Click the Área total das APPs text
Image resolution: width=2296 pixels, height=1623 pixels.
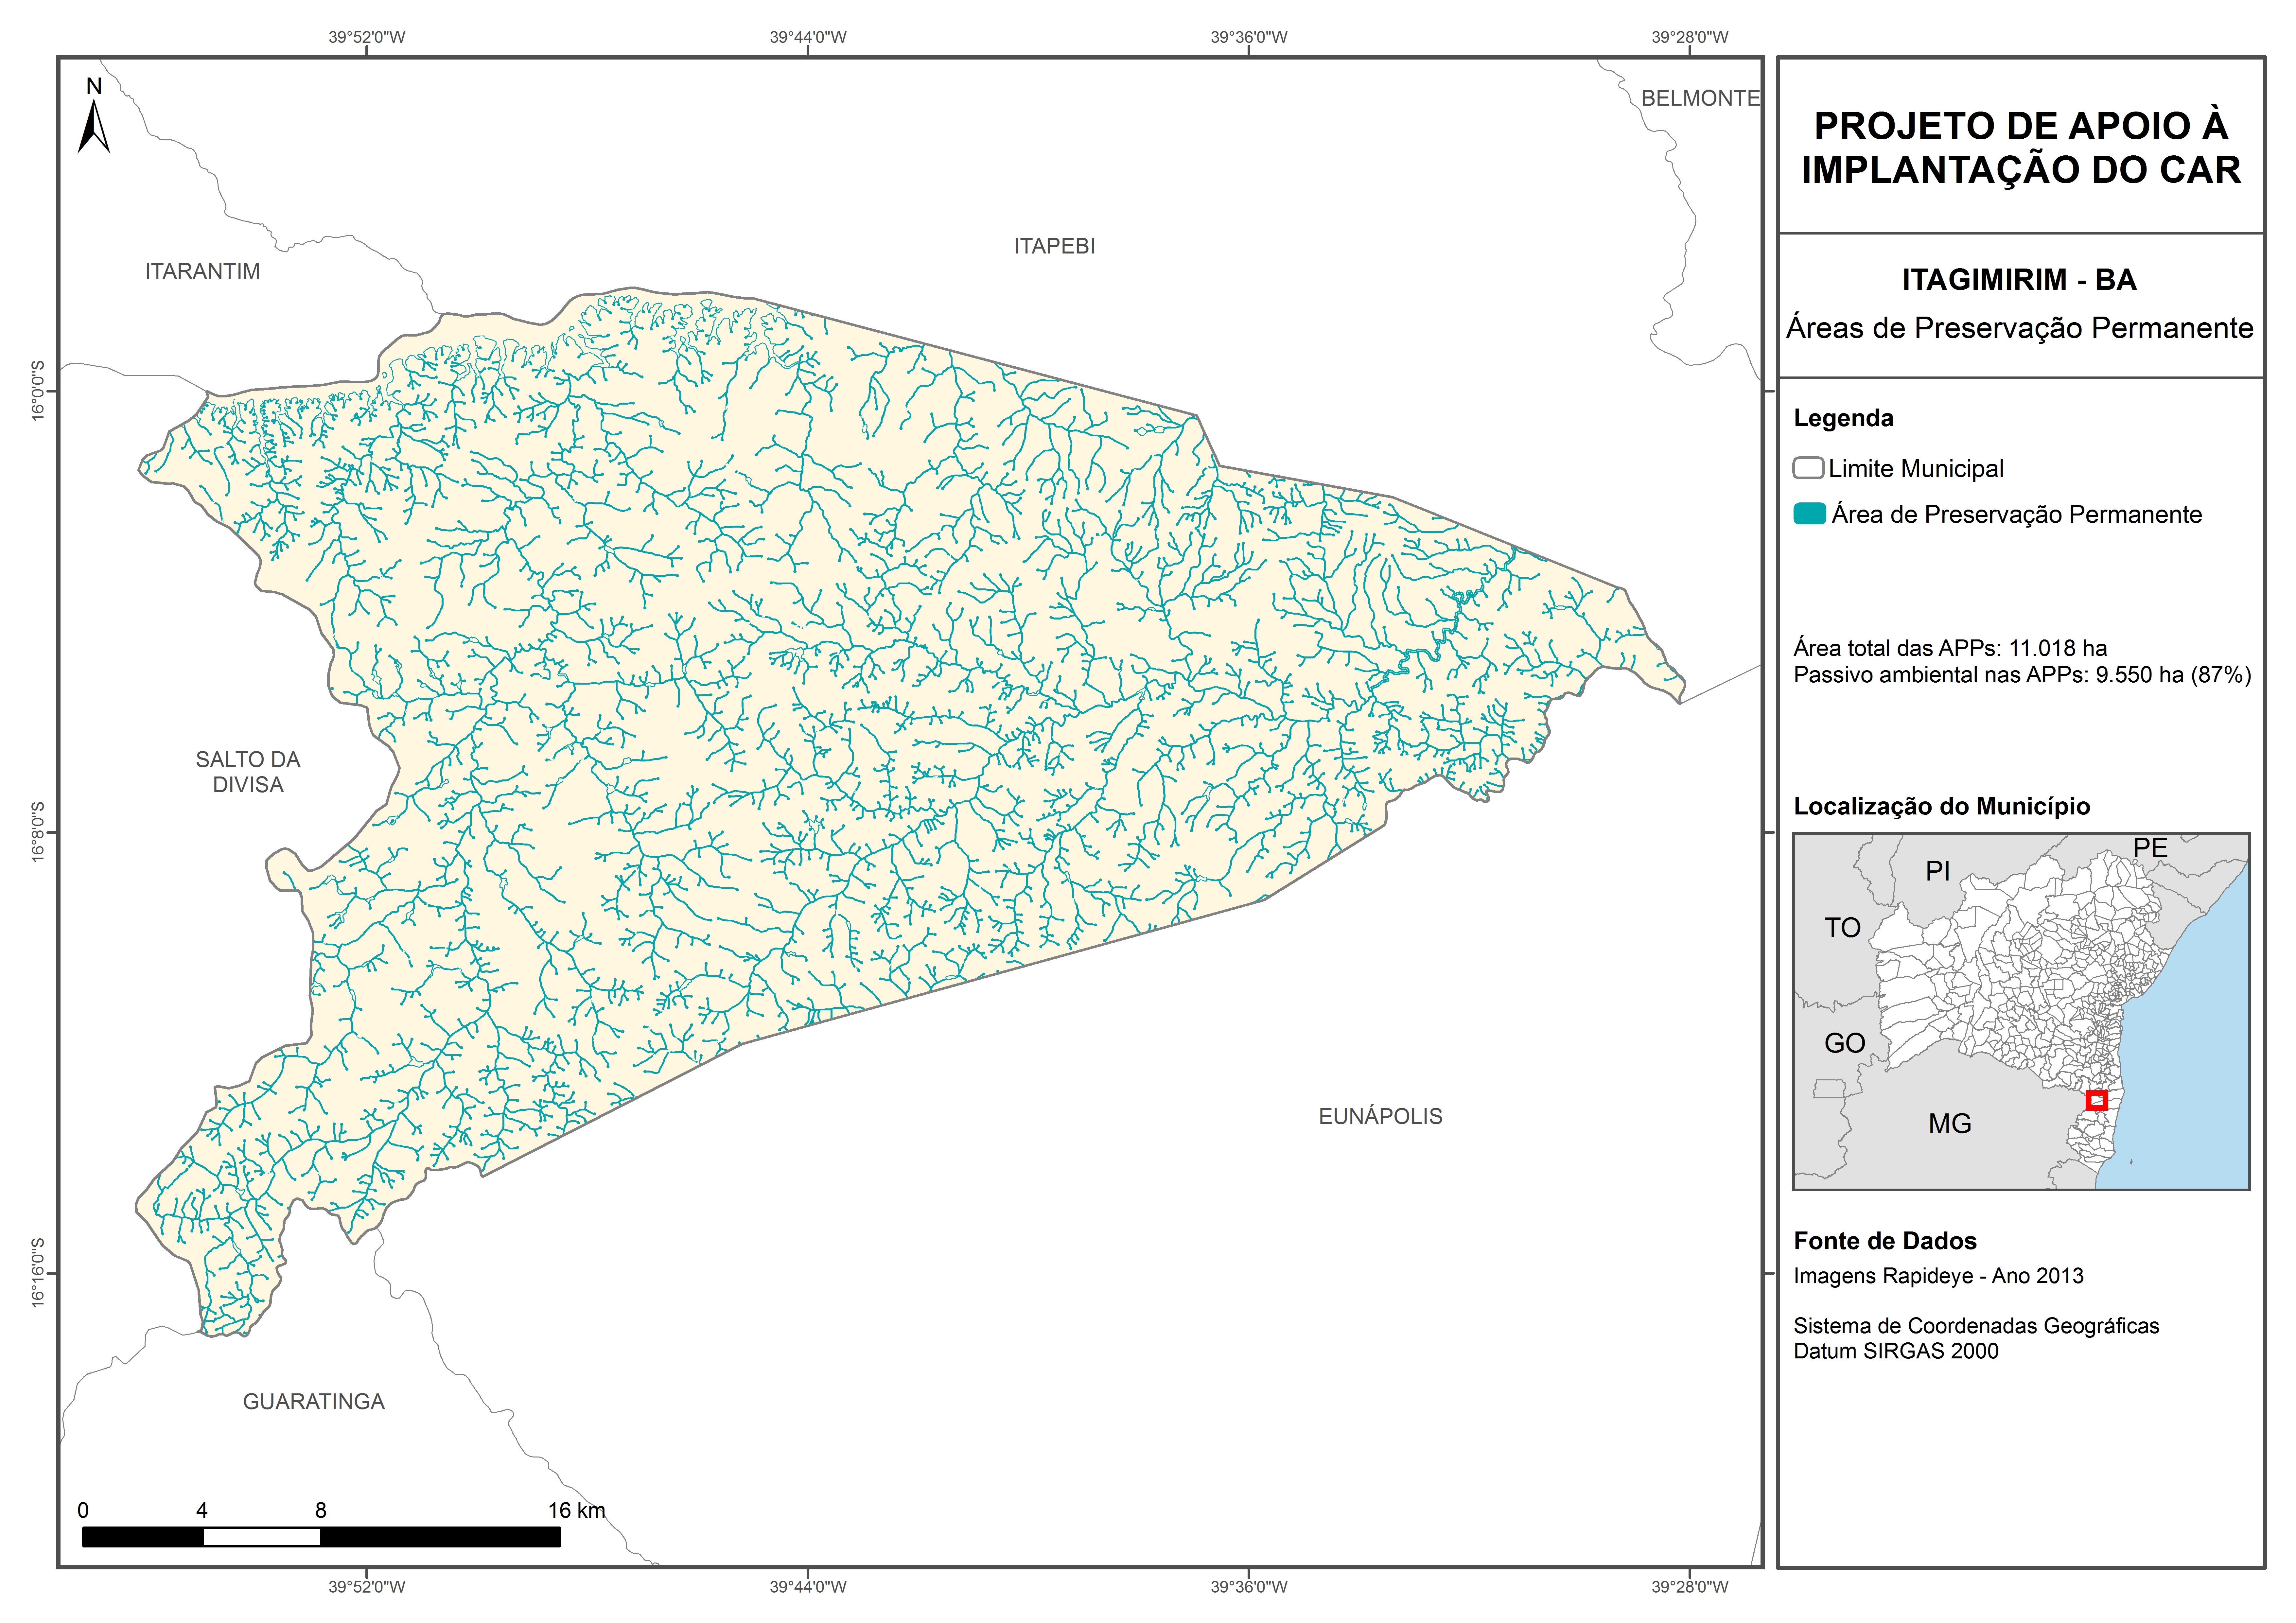tap(1950, 648)
